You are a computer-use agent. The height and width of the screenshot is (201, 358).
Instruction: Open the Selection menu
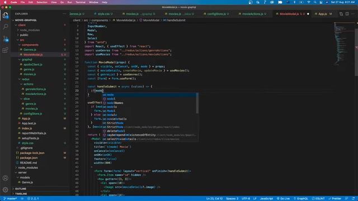(42, 2)
